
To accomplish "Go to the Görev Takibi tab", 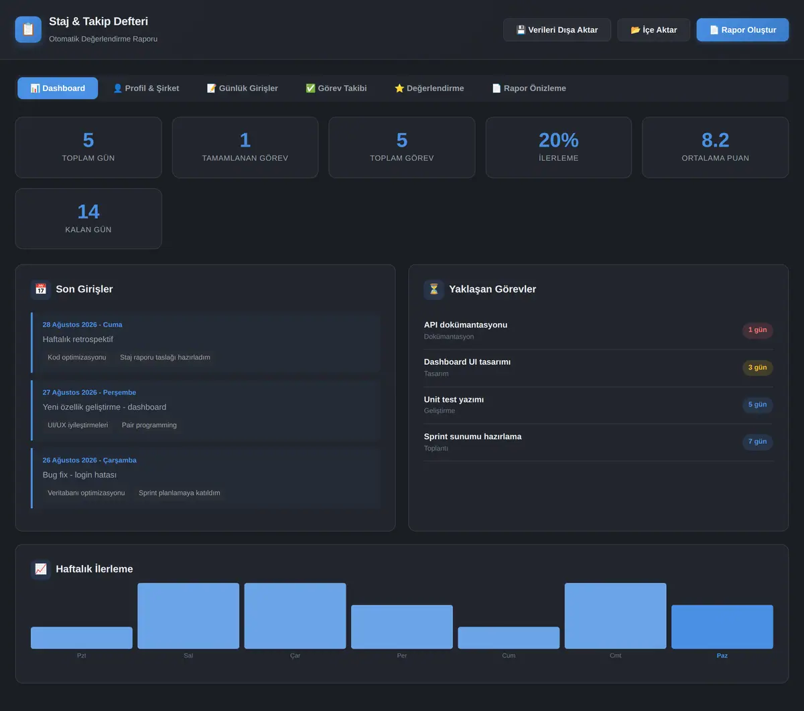I will click(336, 88).
